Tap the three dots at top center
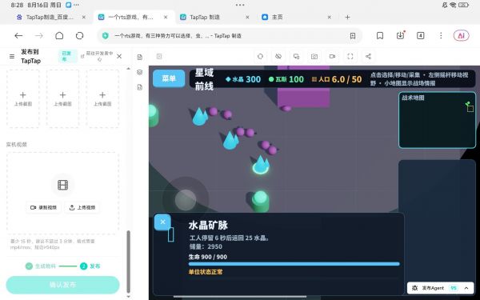Viewport: 480px width, 300px height. [240, 5]
